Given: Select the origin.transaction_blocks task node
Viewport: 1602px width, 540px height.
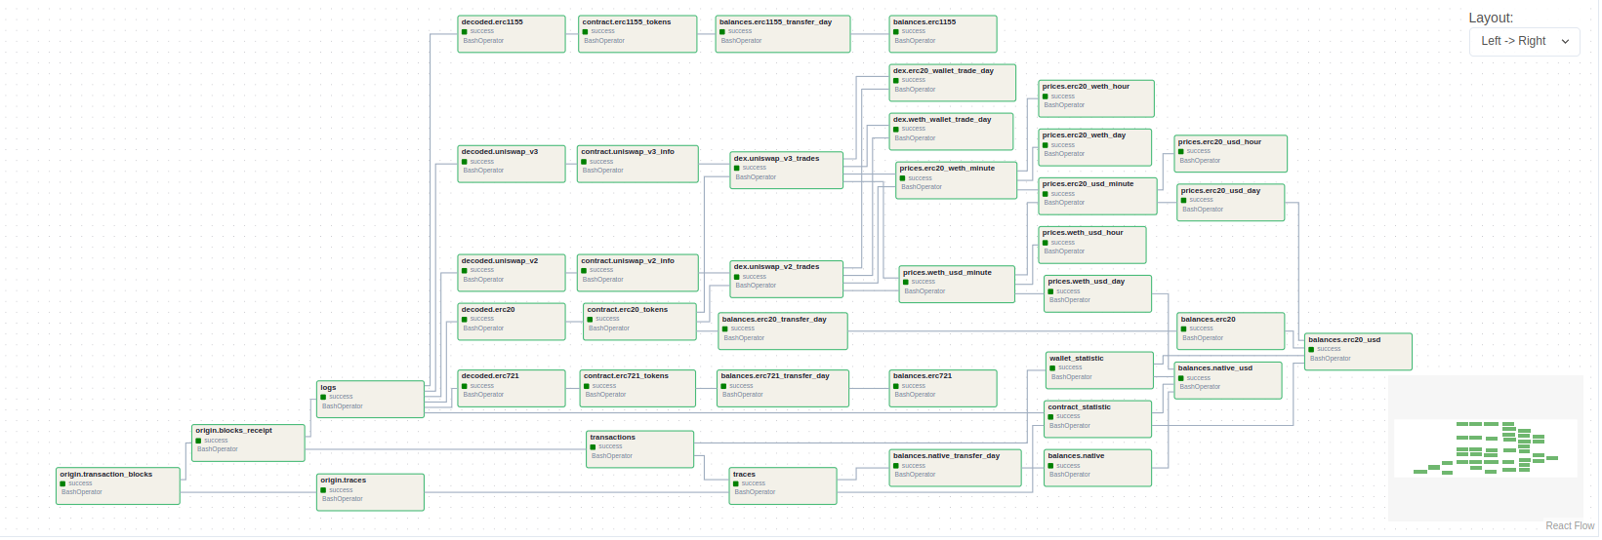Looking at the screenshot, I should pos(118,485).
